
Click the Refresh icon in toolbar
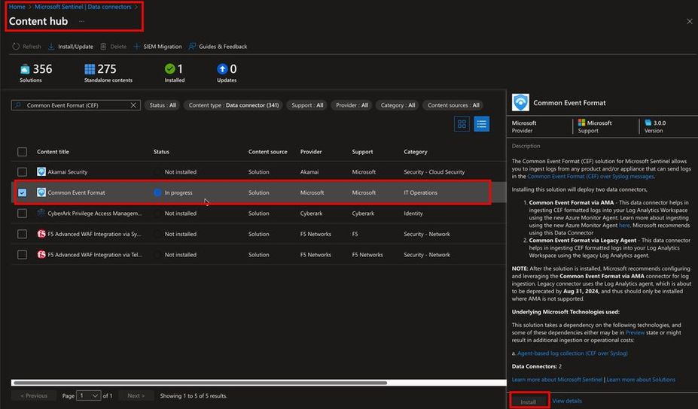tap(16, 47)
